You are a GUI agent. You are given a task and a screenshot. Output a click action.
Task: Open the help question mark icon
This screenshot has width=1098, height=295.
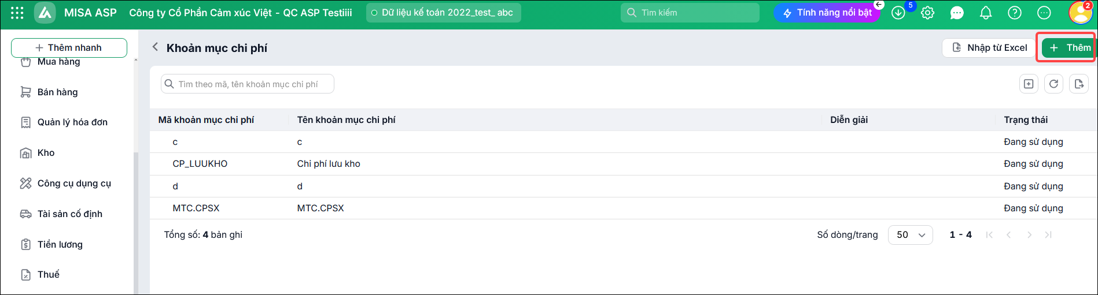tap(1015, 13)
